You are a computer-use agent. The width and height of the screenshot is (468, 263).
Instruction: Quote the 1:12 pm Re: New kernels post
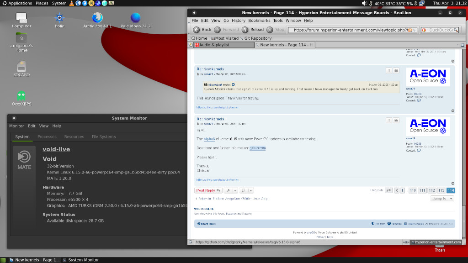tap(396, 120)
